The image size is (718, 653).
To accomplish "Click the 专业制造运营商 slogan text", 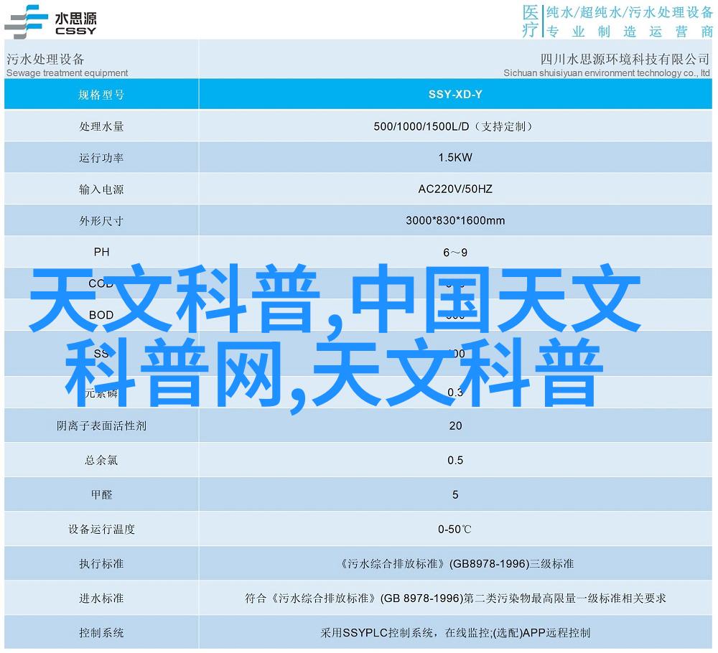I will click(630, 31).
